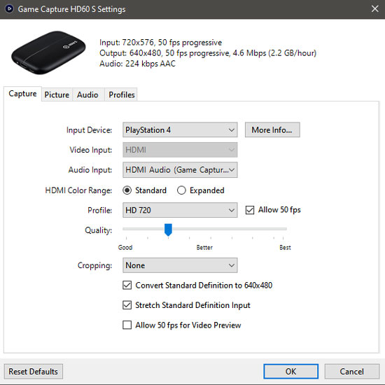The width and height of the screenshot is (385, 385).
Task: Select the Capture tab
Action: coord(22,94)
